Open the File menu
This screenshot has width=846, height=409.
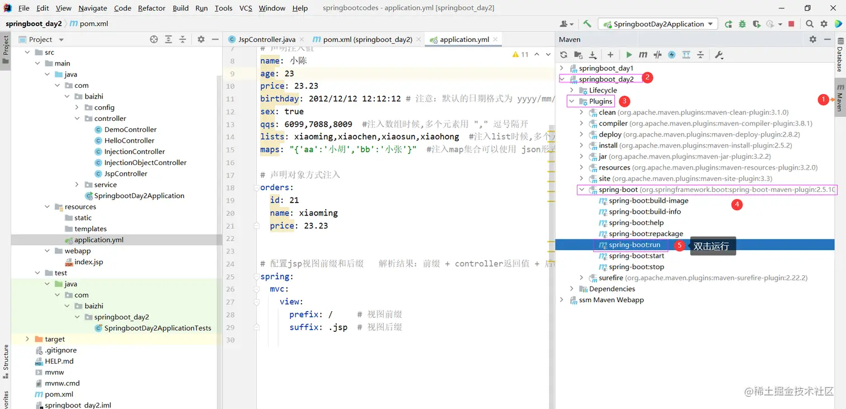point(24,8)
